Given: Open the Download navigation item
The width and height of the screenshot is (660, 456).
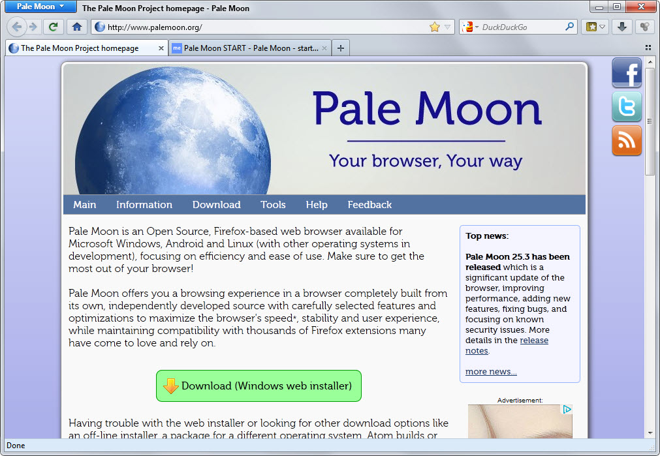Looking at the screenshot, I should pyautogui.click(x=216, y=204).
